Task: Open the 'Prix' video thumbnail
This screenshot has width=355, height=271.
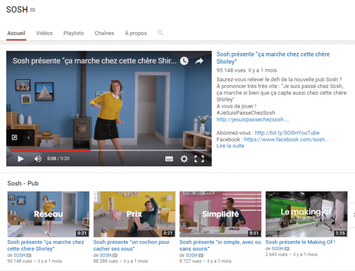Action: 134,214
